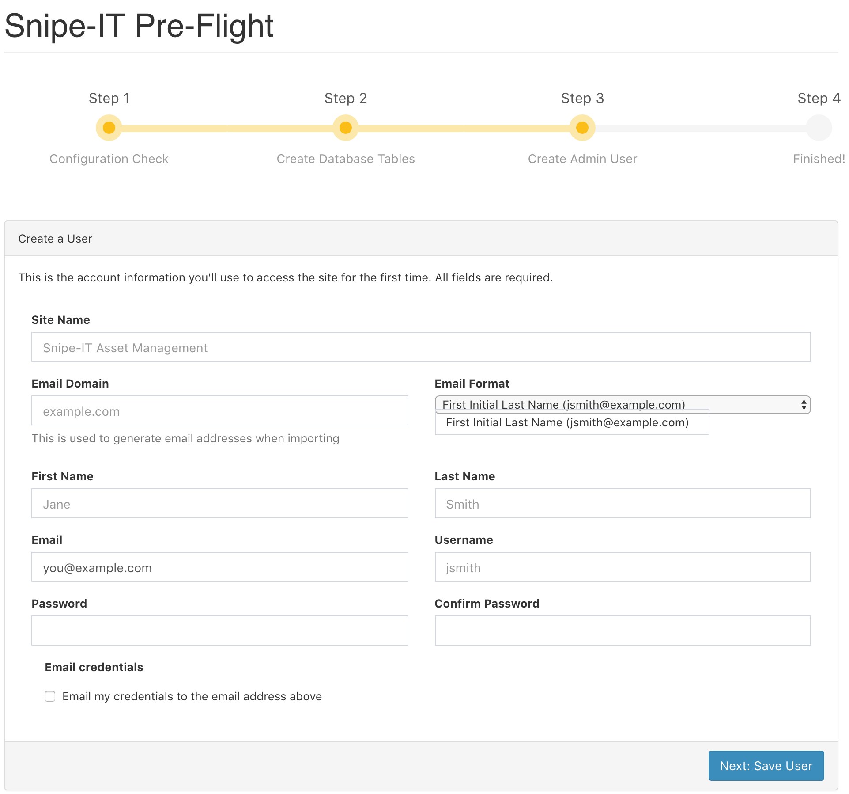Click the Email address input

click(x=220, y=567)
